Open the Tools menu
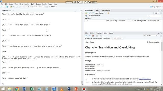Screen dimensions: 163x91 coord(50,4)
